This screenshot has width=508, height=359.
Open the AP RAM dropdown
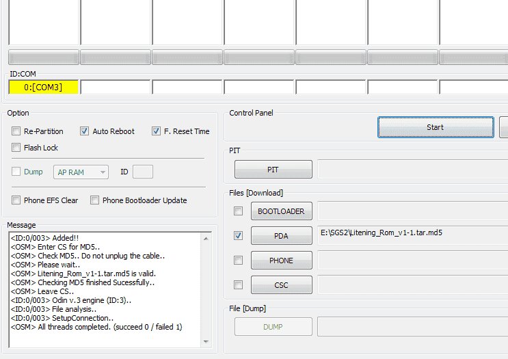(81, 172)
